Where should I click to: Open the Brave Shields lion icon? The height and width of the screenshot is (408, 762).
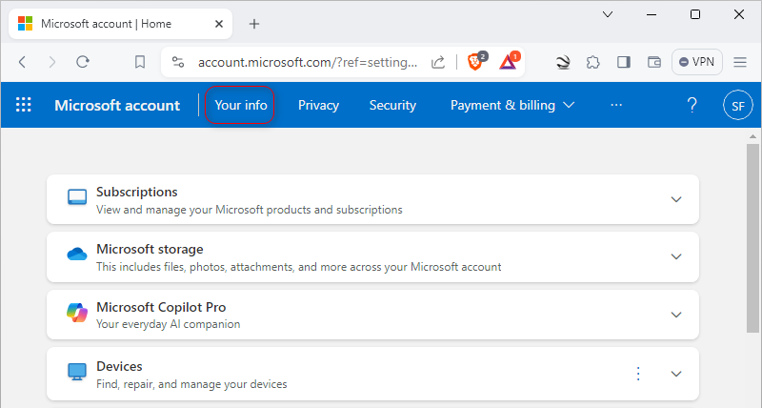pyautogui.click(x=476, y=61)
